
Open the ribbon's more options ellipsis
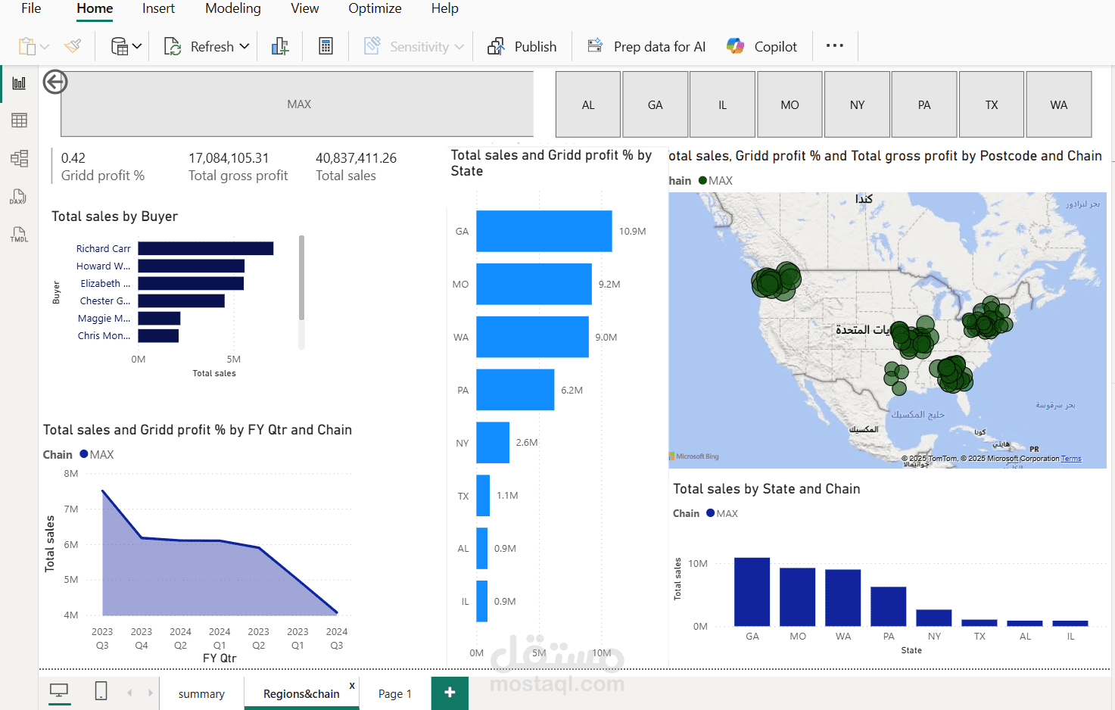click(834, 46)
